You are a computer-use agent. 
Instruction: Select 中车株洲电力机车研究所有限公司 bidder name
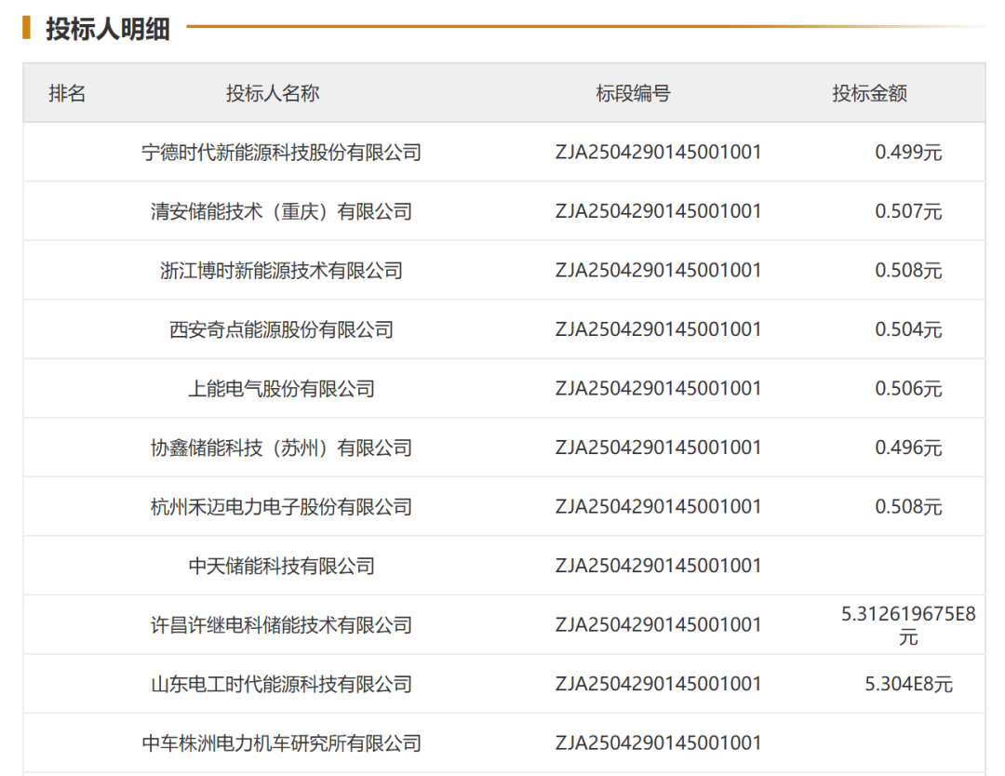tap(281, 743)
